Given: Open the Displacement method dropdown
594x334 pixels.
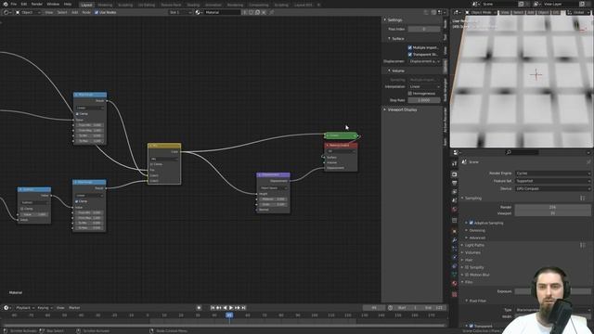Looking at the screenshot, I should pyautogui.click(x=424, y=61).
